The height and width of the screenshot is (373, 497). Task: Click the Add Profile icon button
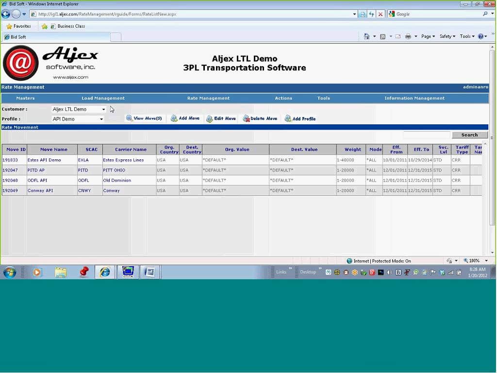click(x=300, y=119)
